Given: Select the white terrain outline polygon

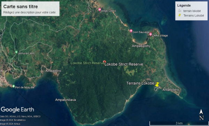Looking at the screenshot, I should [x=157, y=89].
